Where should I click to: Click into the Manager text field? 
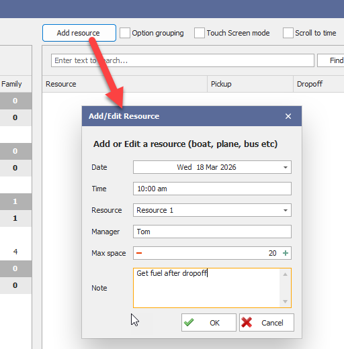coord(212,232)
